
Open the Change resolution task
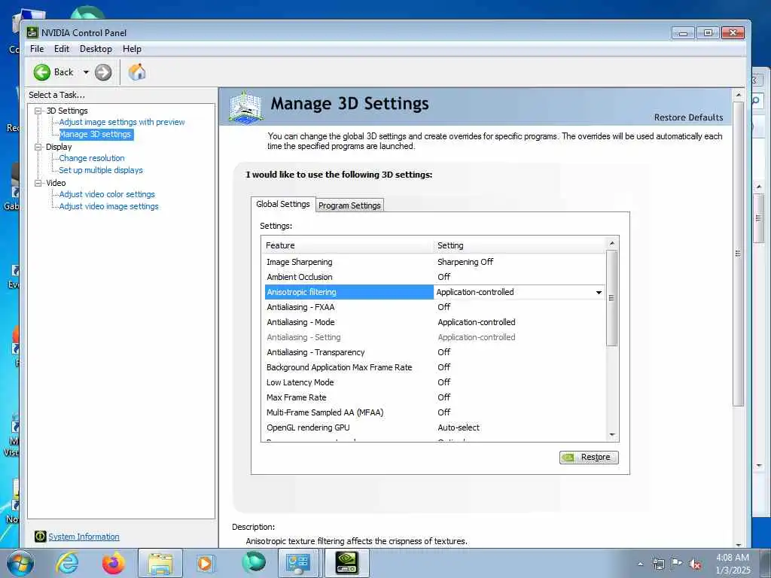click(x=92, y=158)
